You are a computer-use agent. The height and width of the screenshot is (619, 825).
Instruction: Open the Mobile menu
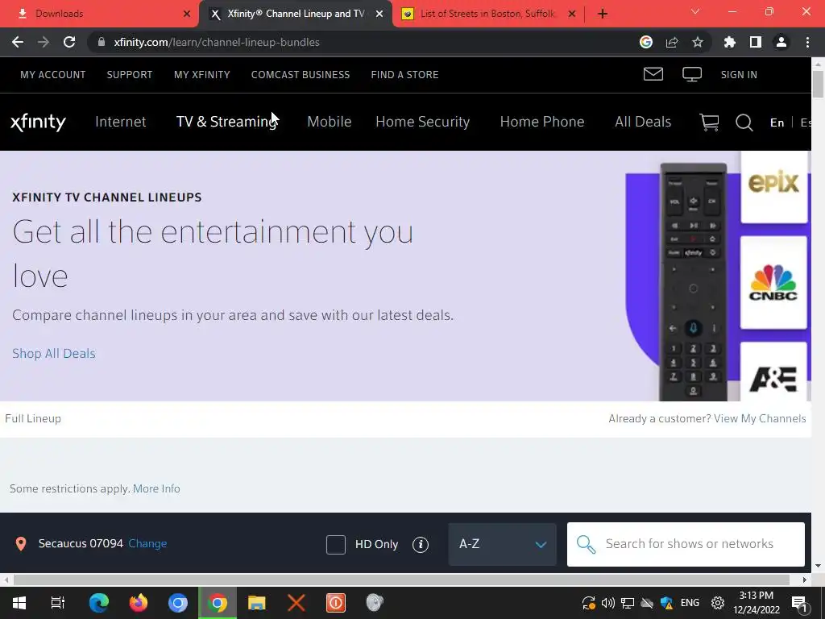tap(330, 123)
